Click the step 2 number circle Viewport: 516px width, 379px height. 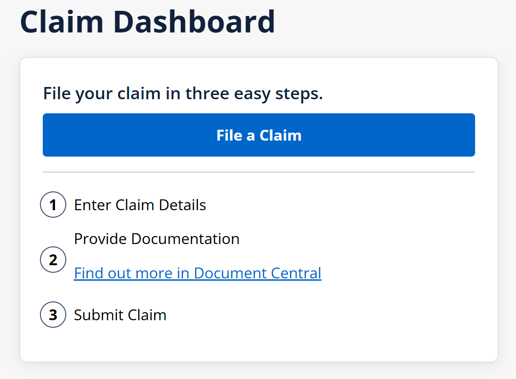click(x=53, y=260)
